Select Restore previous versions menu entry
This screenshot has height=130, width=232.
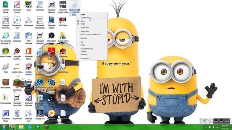point(92,34)
